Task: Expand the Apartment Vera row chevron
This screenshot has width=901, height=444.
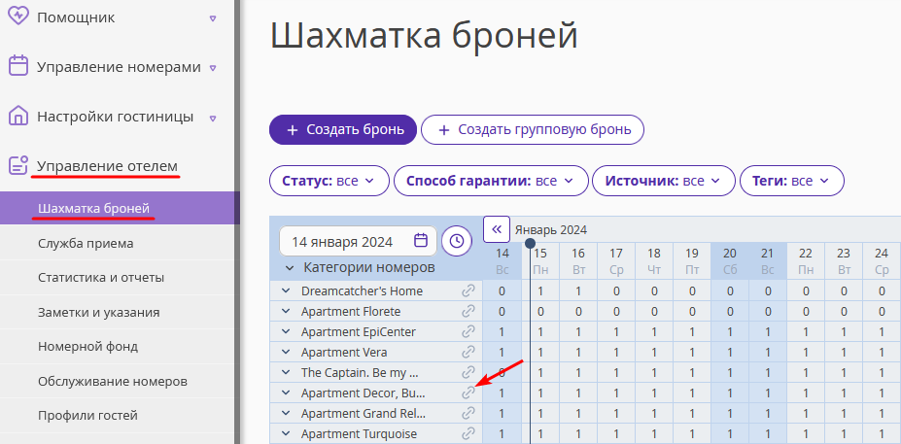Action: pyautogui.click(x=286, y=352)
